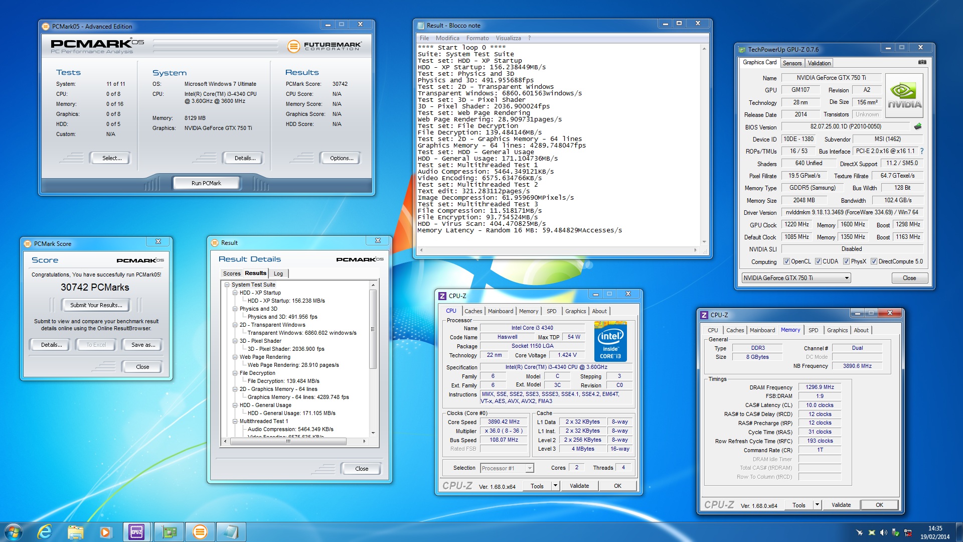The image size is (963, 542).
Task: Click the PCMark Score window title icon
Action: point(28,244)
